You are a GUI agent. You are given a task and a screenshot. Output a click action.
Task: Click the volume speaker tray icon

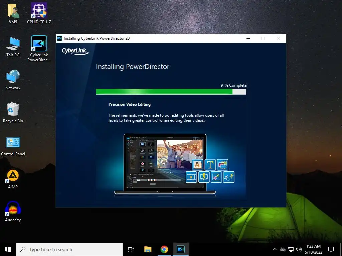click(x=299, y=249)
